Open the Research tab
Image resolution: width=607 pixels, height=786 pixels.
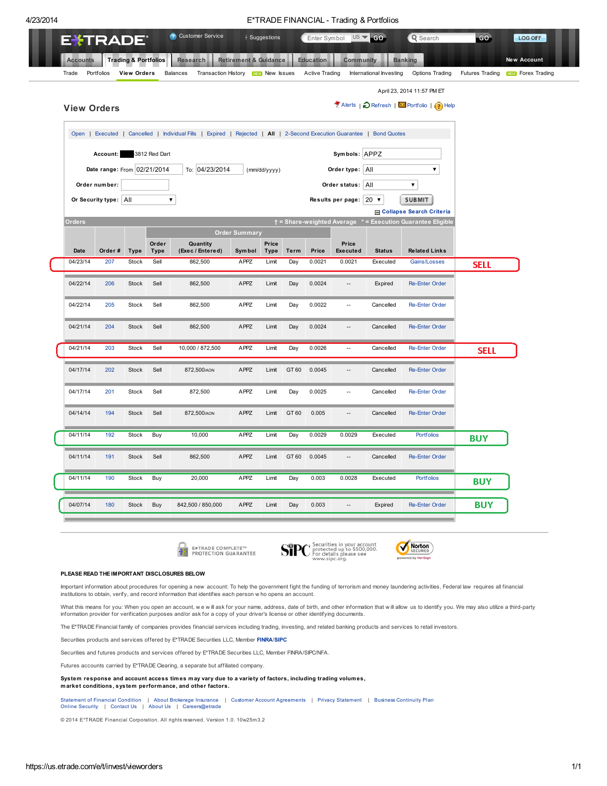click(191, 60)
